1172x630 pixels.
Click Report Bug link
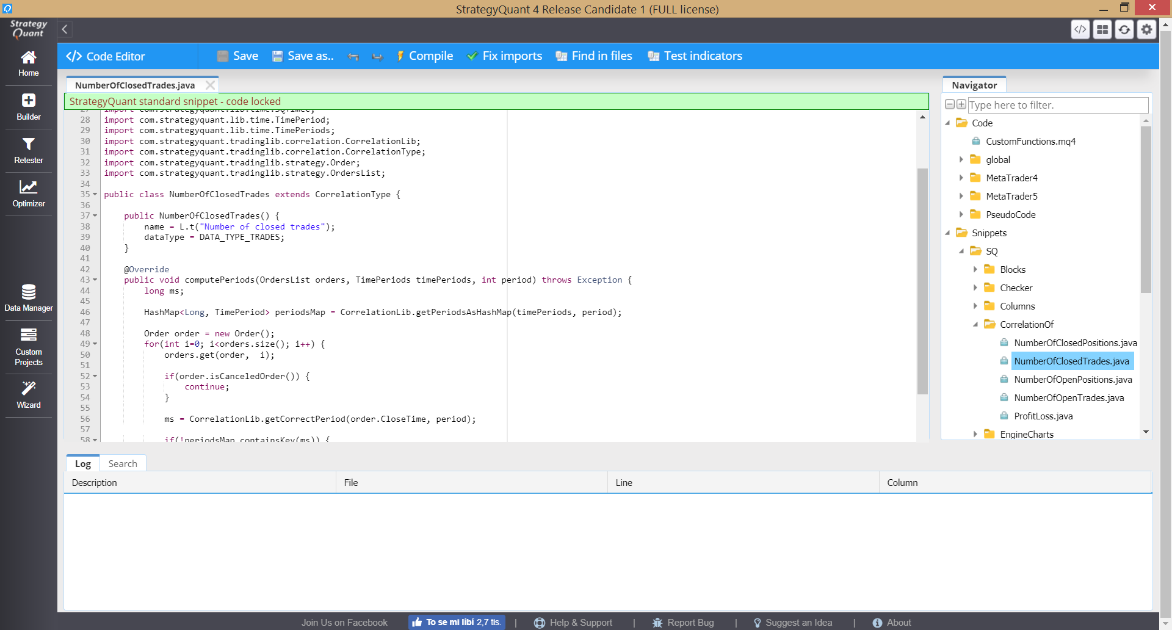(683, 623)
